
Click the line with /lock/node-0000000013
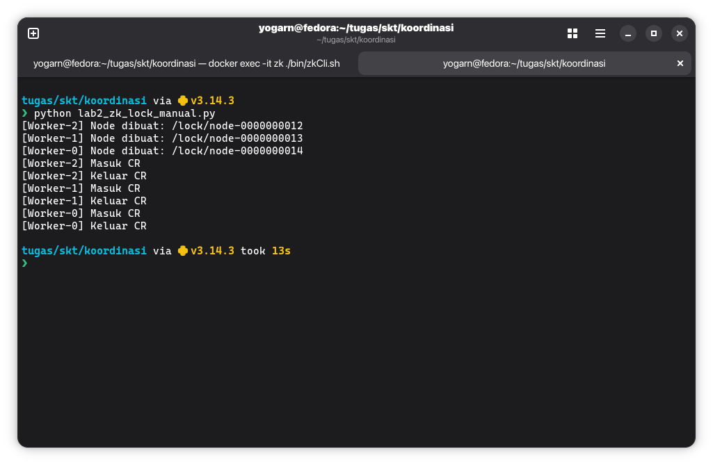pos(162,138)
